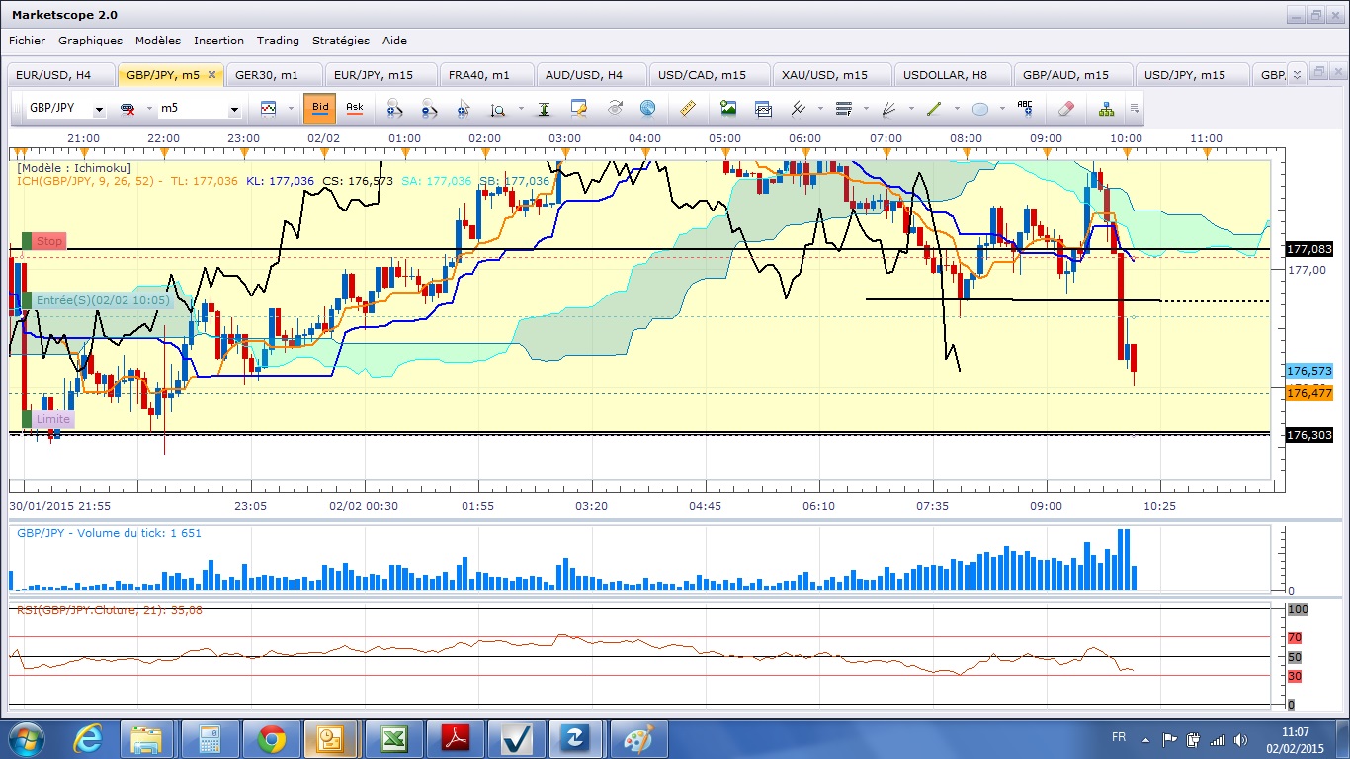The height and width of the screenshot is (759, 1350).
Task: Open the GBP/JPY instrument dropdown
Action: tap(100, 110)
